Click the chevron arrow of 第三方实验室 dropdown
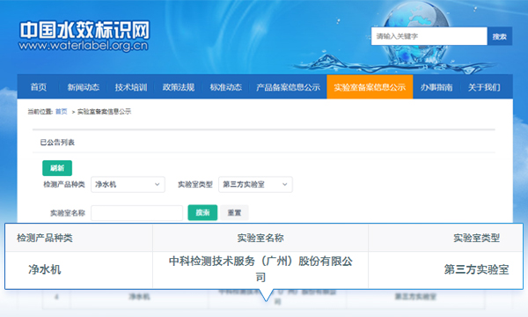Viewport: 528px width, 317px height. point(284,184)
